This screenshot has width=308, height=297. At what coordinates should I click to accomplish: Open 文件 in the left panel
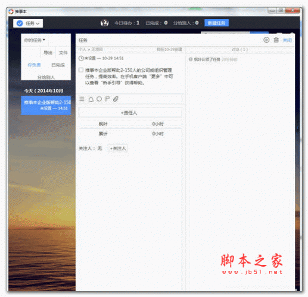63,53
